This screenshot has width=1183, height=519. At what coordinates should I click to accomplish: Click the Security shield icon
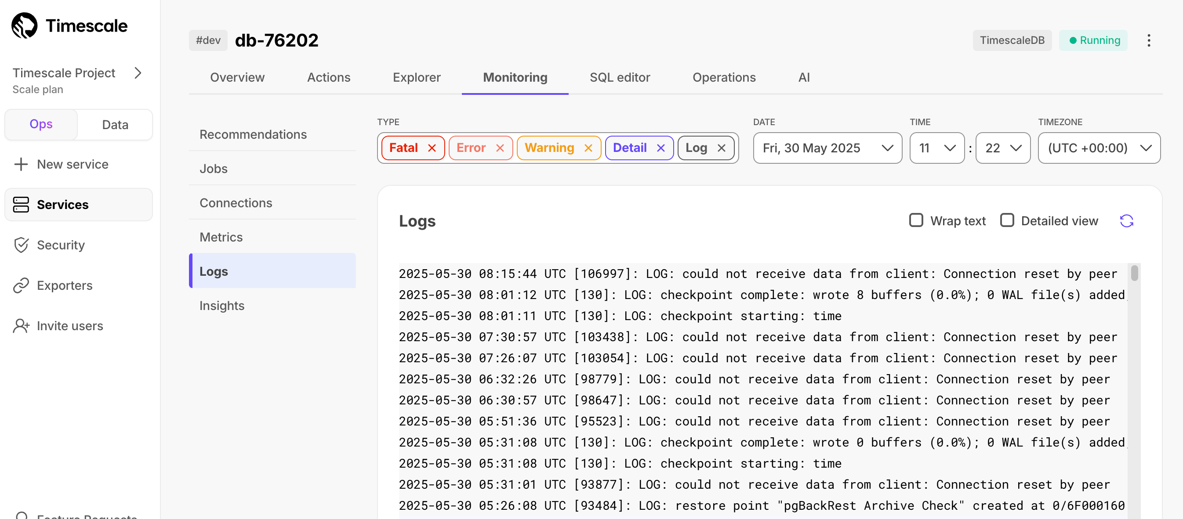click(21, 245)
